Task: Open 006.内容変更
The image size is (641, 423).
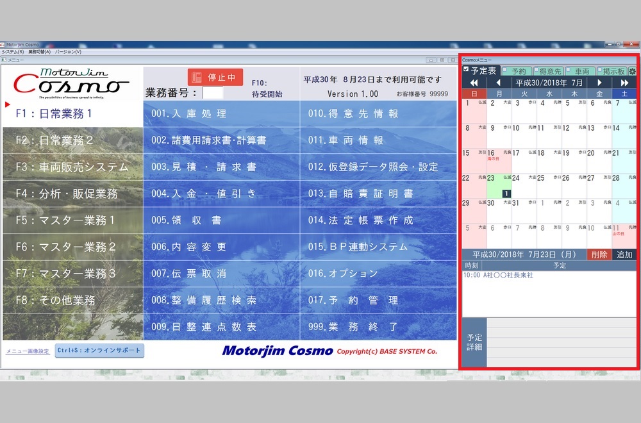Action: tap(222, 247)
